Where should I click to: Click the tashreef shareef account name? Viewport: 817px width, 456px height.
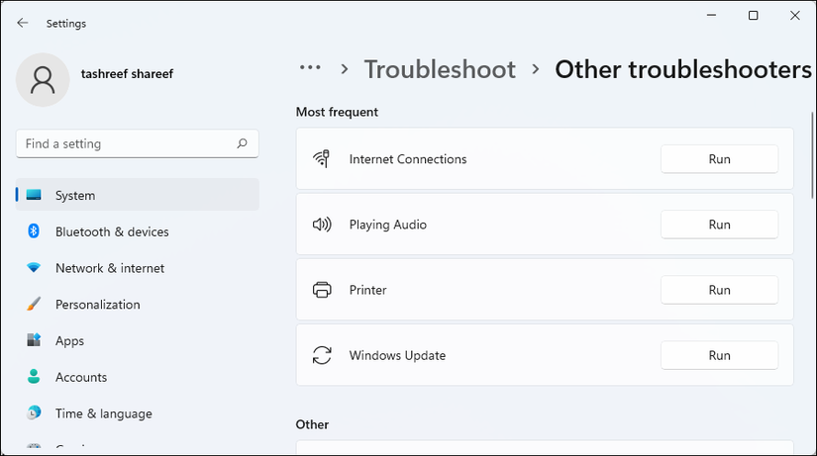127,74
